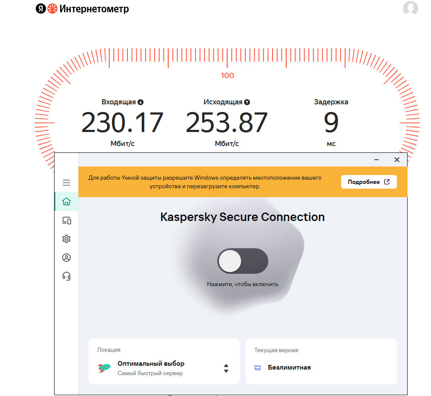This screenshot has width=431, height=396.
Task: Click the Текущая версия label
Action: [x=276, y=350]
